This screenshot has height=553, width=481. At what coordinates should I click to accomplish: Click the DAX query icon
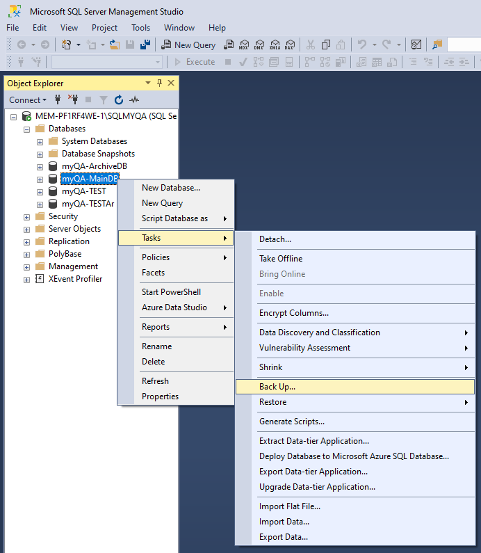[290, 45]
